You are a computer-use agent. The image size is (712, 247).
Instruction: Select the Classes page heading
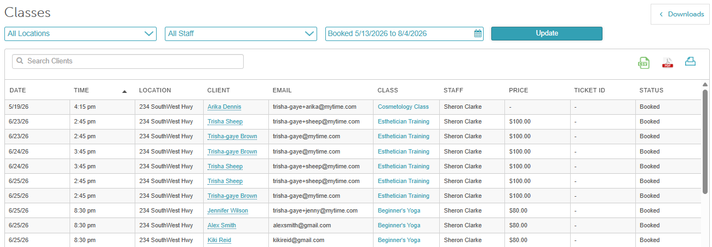point(28,13)
